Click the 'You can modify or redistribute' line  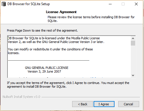tap(50, 49)
